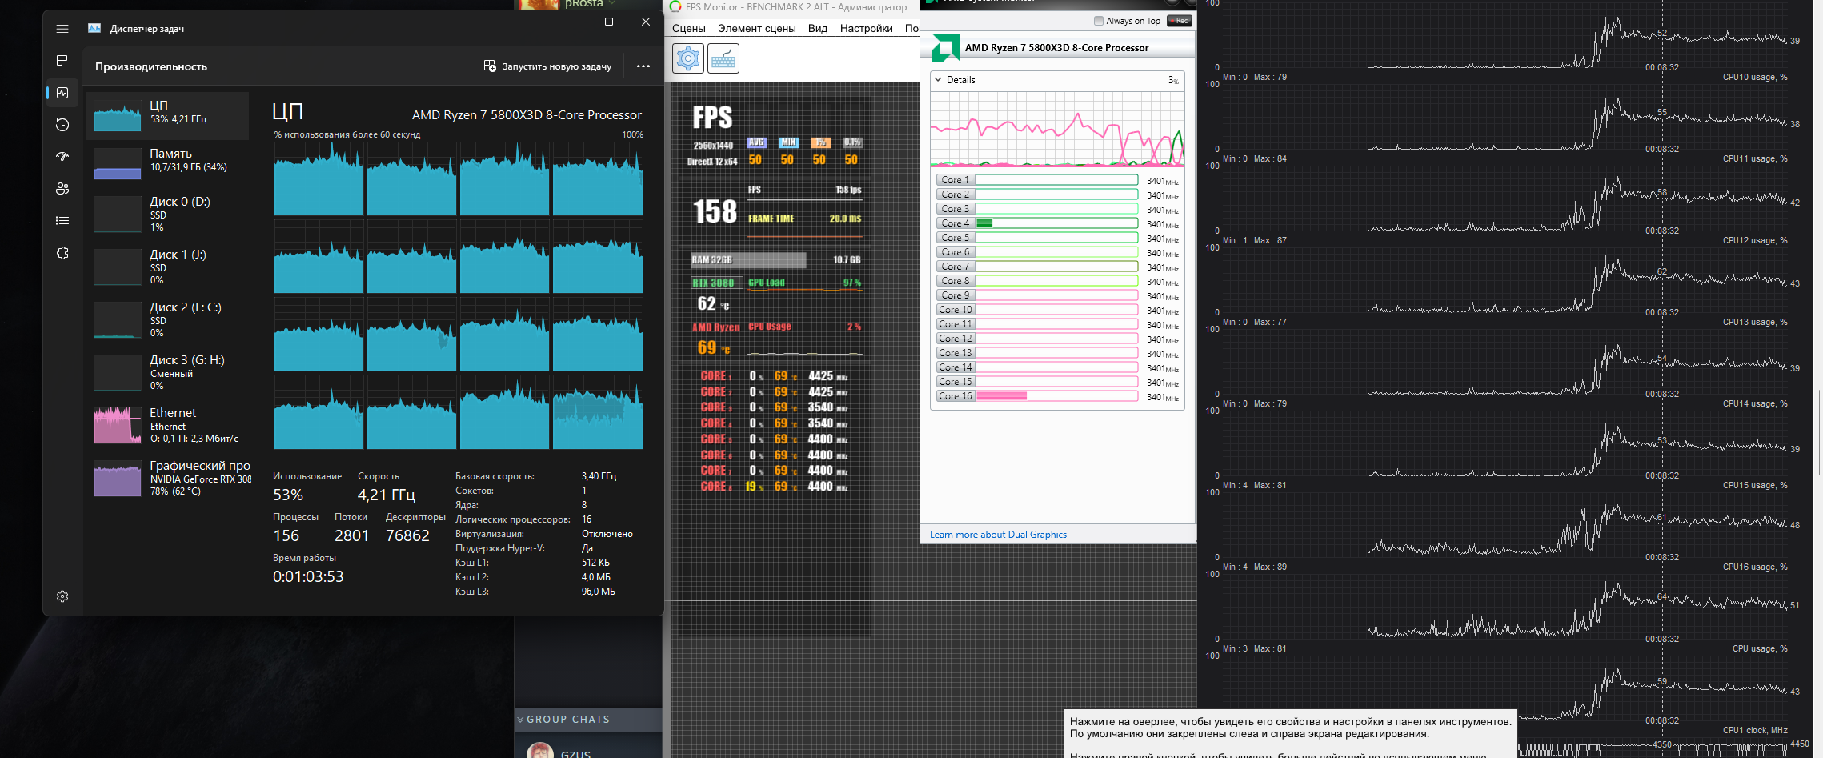Open Task Manager hamburger navigation menu
Viewport: 1823px width, 758px height.
coord(62,29)
